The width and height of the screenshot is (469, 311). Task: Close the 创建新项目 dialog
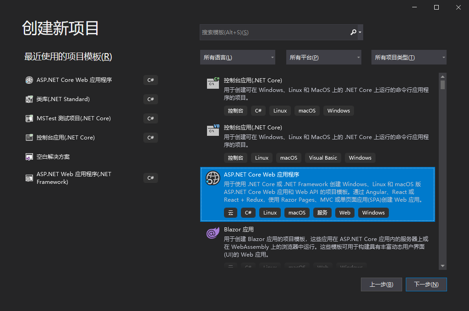(458, 7)
